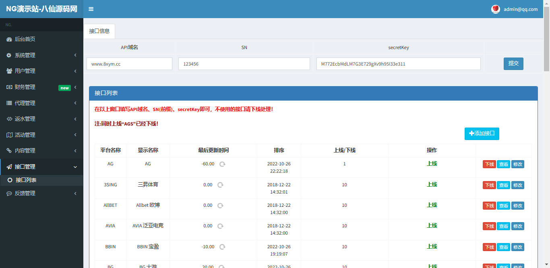
Task: Click the 接口列表 panel heading
Action: (x=313, y=93)
